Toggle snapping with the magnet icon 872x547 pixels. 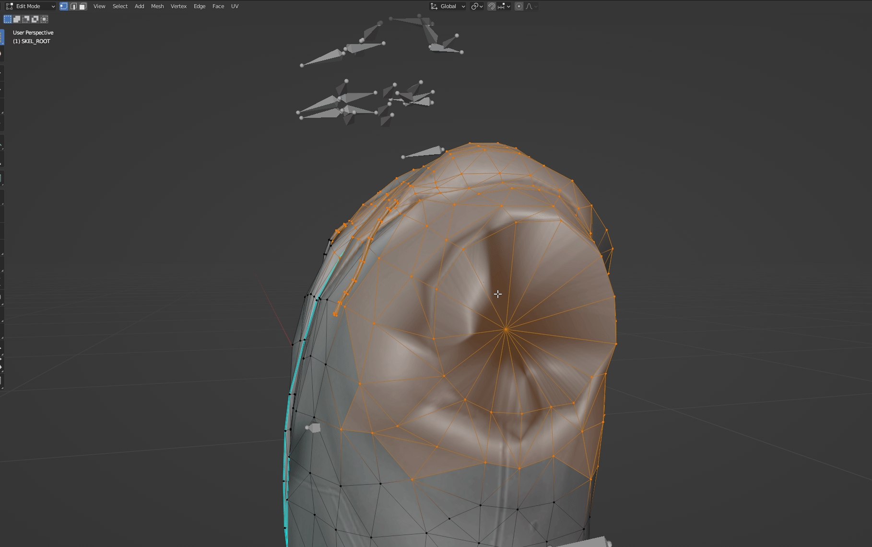[492, 6]
